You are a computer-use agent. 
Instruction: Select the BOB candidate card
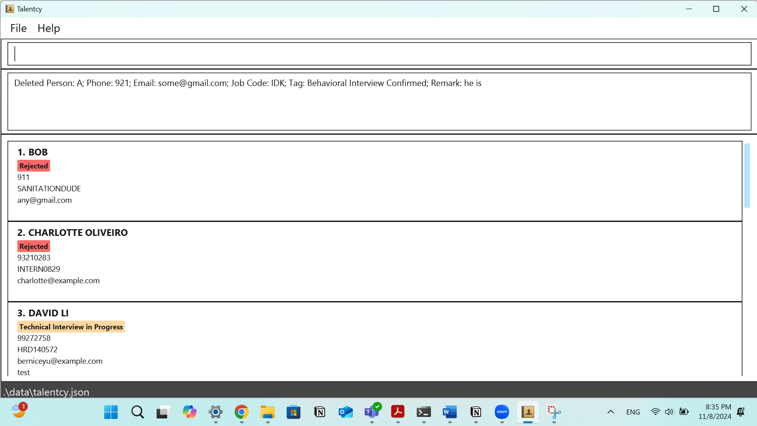[375, 181]
